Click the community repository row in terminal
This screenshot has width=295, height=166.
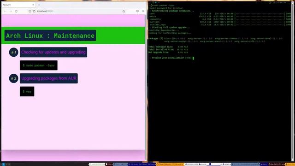tap(220, 19)
